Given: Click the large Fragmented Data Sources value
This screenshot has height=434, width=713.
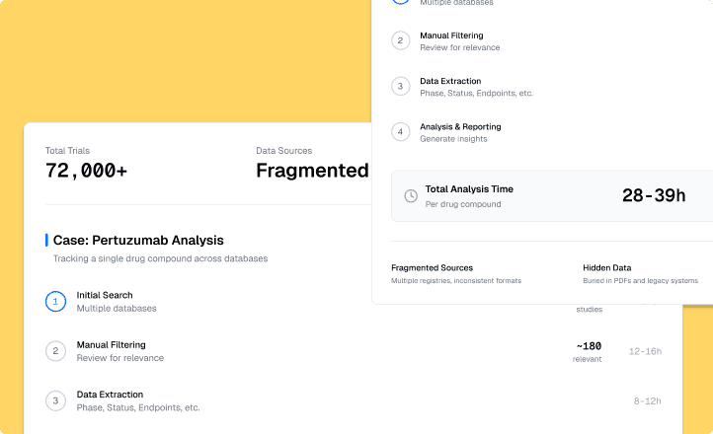Looking at the screenshot, I should coord(312,170).
